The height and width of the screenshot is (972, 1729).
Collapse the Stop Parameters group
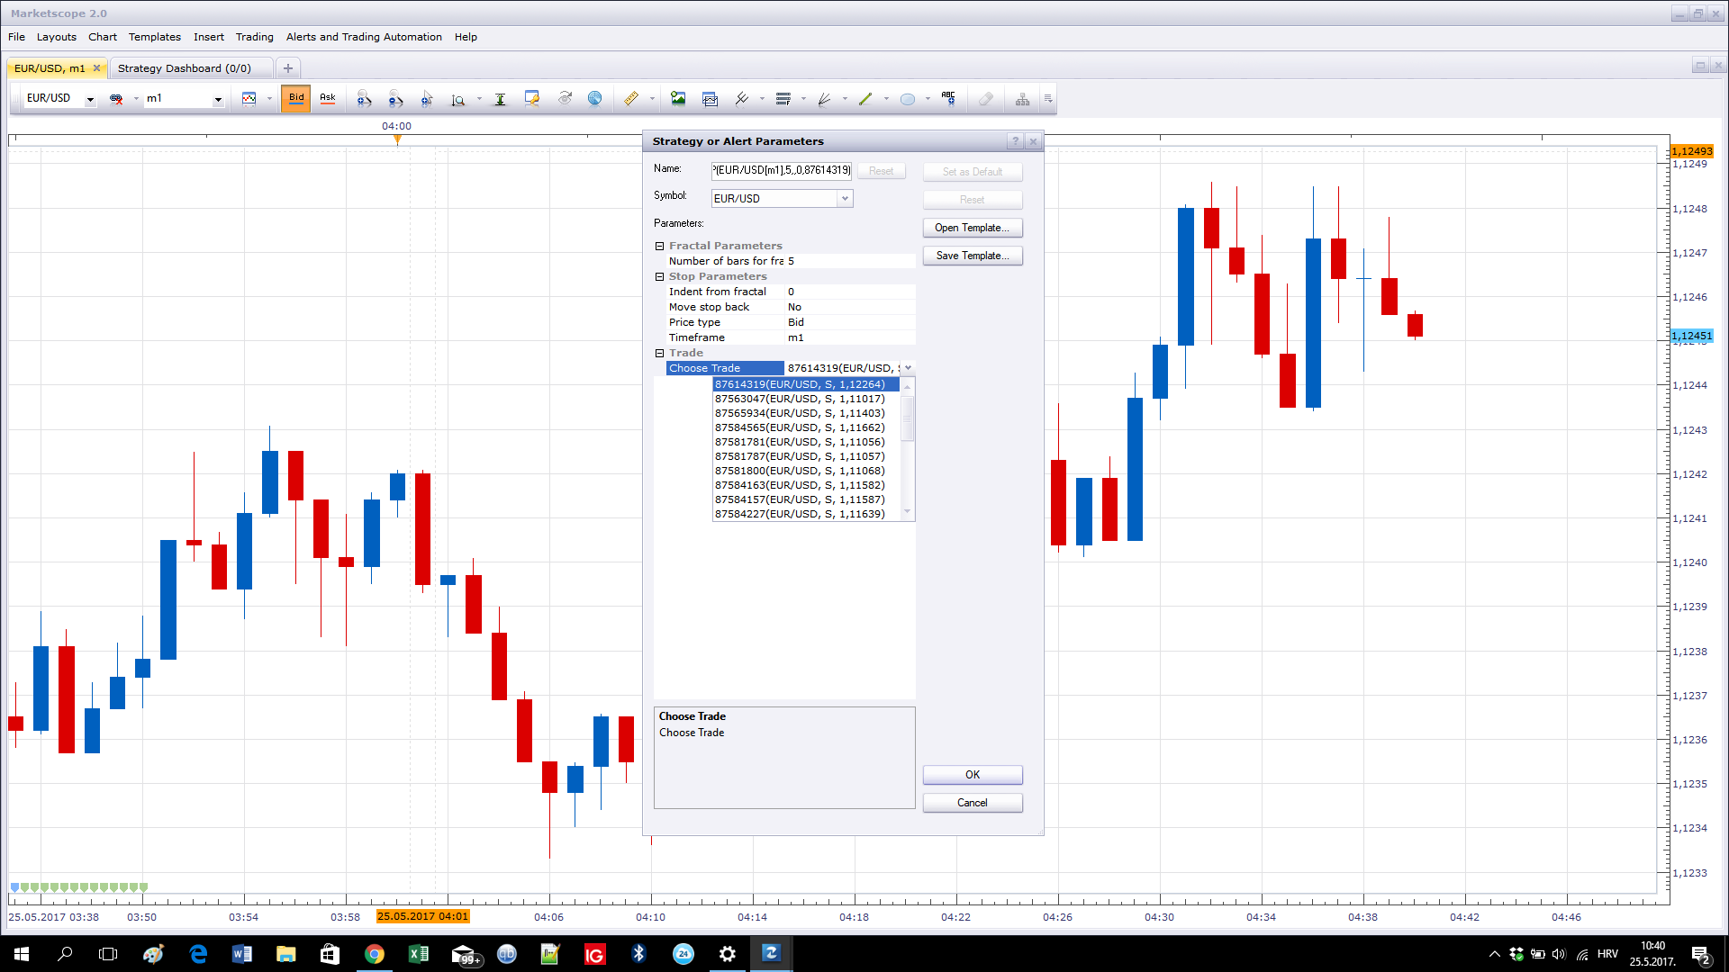(659, 276)
